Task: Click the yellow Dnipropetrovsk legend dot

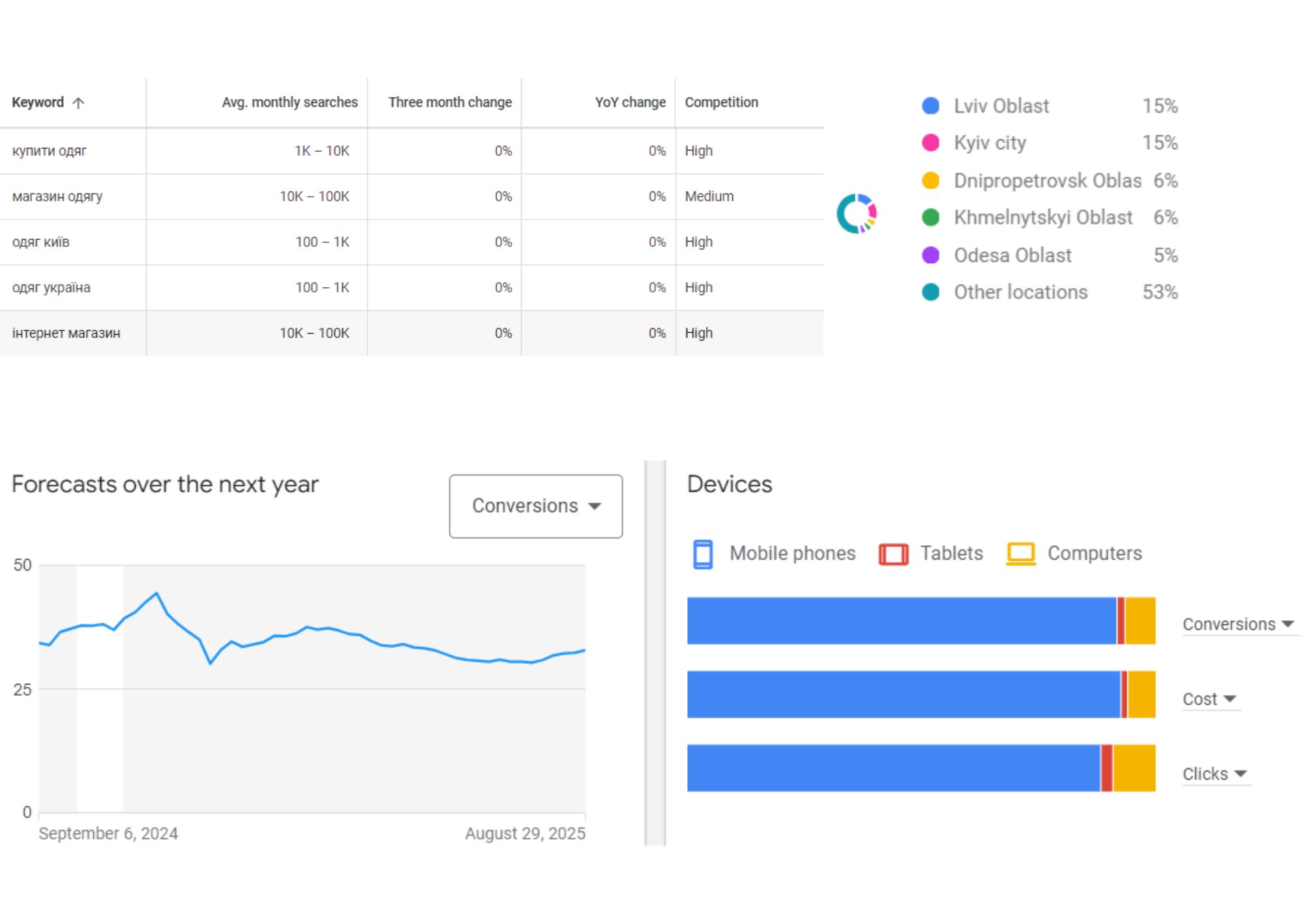Action: point(930,180)
